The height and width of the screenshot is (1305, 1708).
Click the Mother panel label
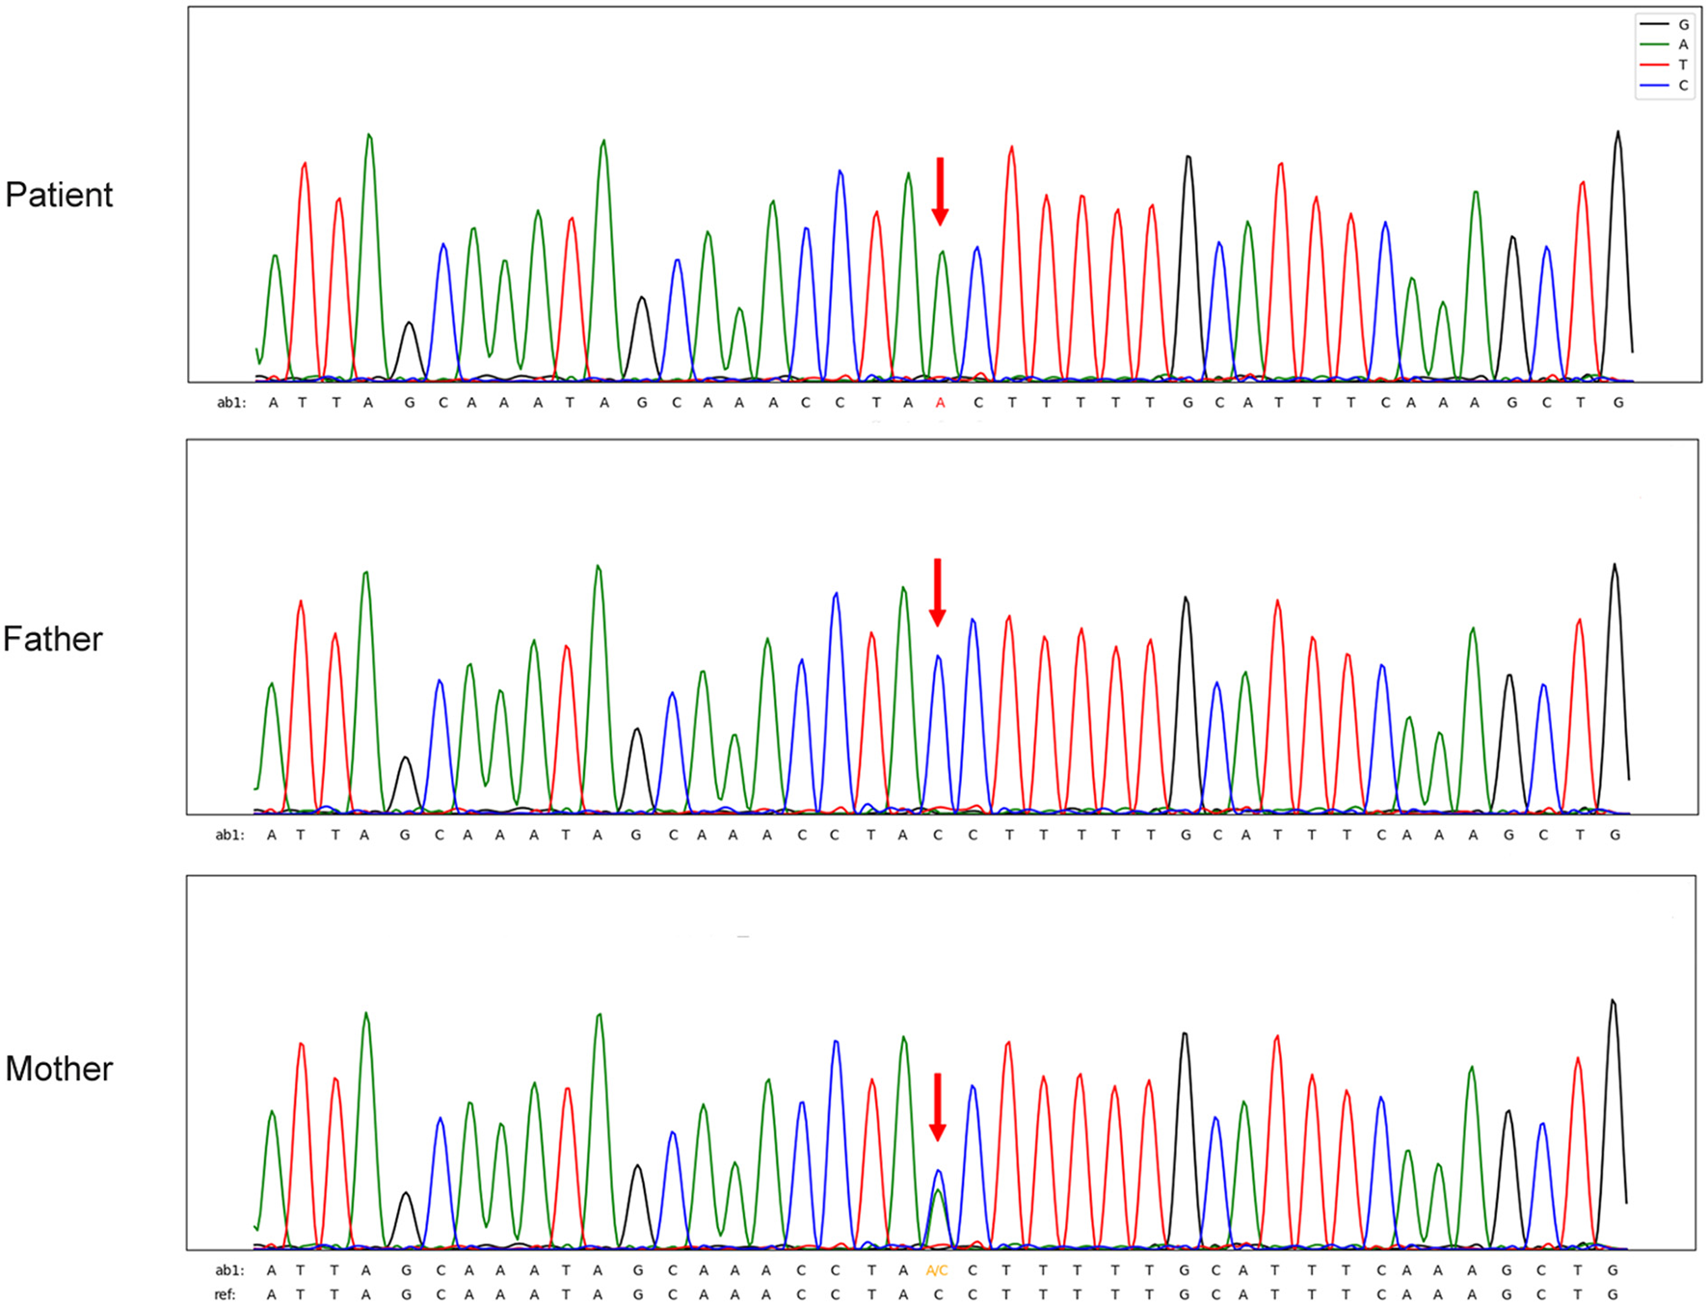pyautogui.click(x=59, y=1069)
